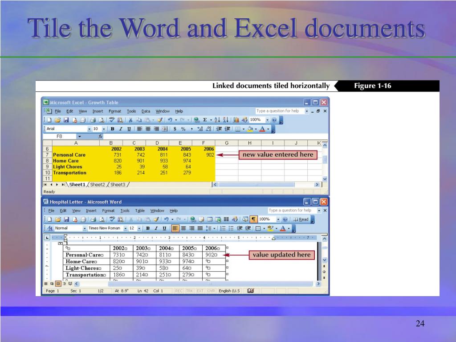456x342 pixels.
Task: Open the Chart Wizard in Excel
Action: coord(236,120)
